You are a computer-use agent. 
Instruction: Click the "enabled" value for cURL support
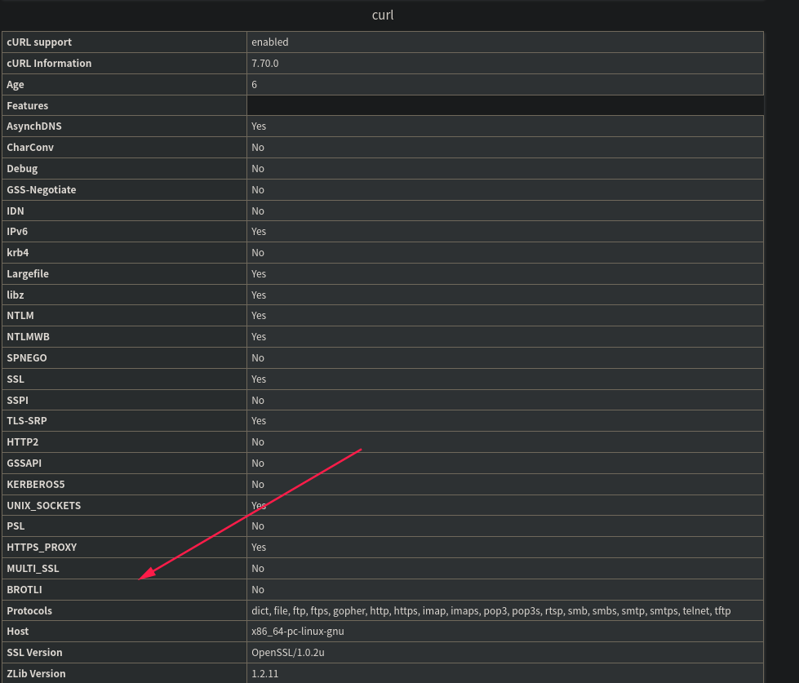point(270,42)
